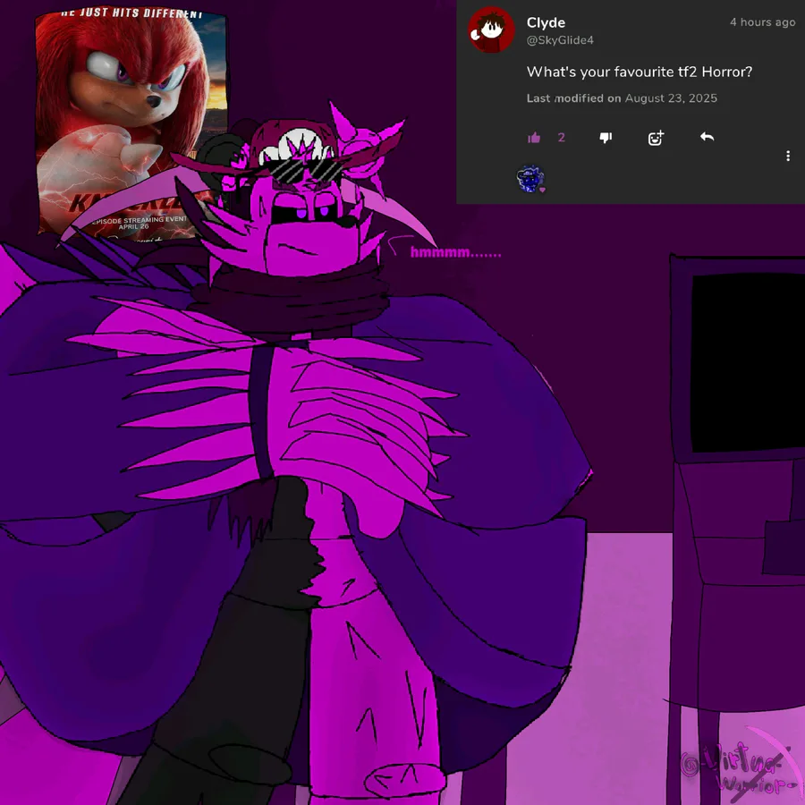Viewport: 805px width, 805px height.
Task: Open the add reaction emoji icon
Action: [x=657, y=138]
